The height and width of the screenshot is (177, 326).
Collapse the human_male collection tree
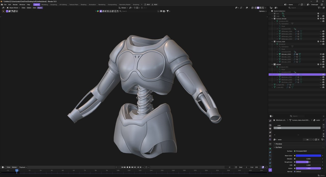(272, 41)
